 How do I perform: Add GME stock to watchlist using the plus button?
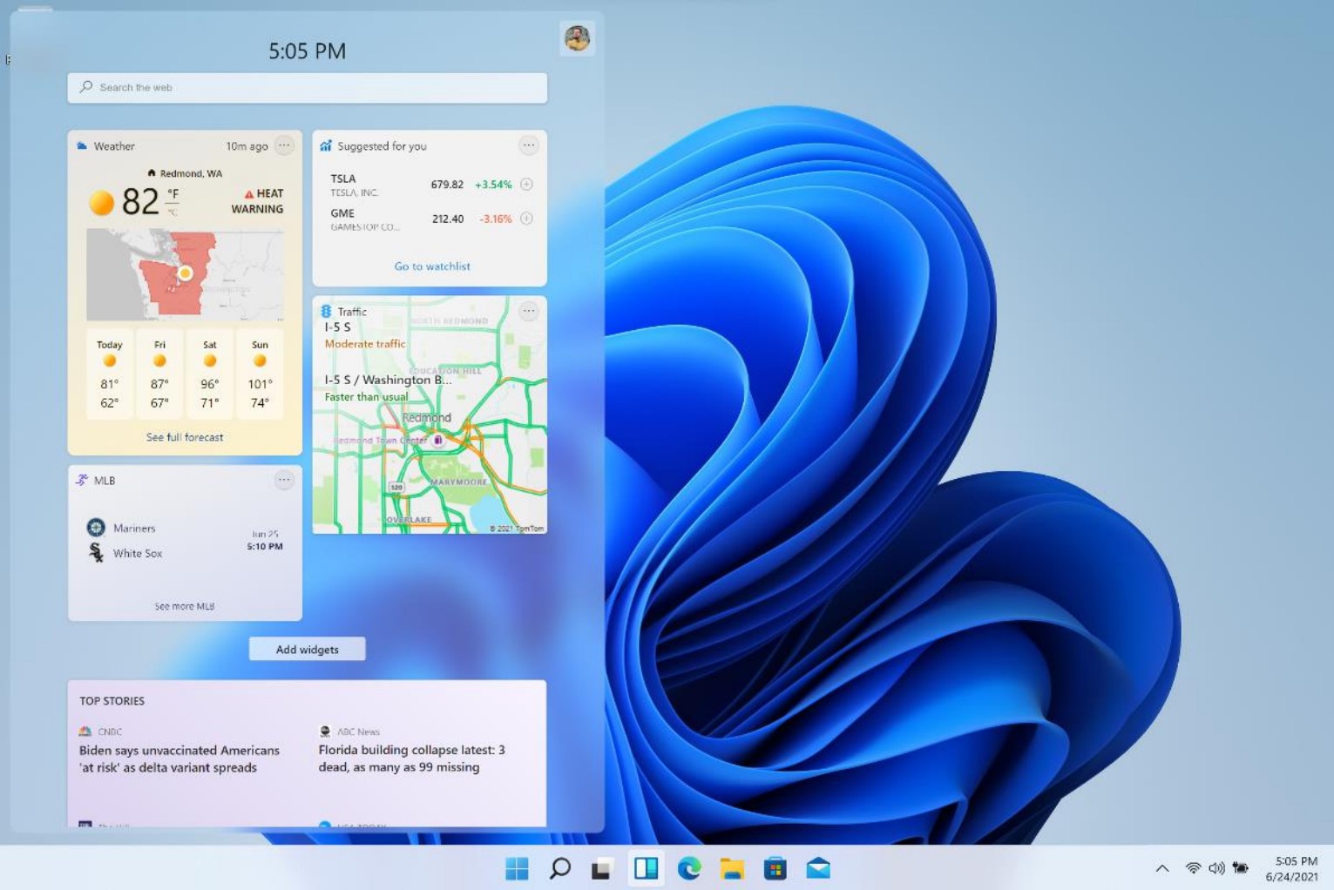point(526,219)
